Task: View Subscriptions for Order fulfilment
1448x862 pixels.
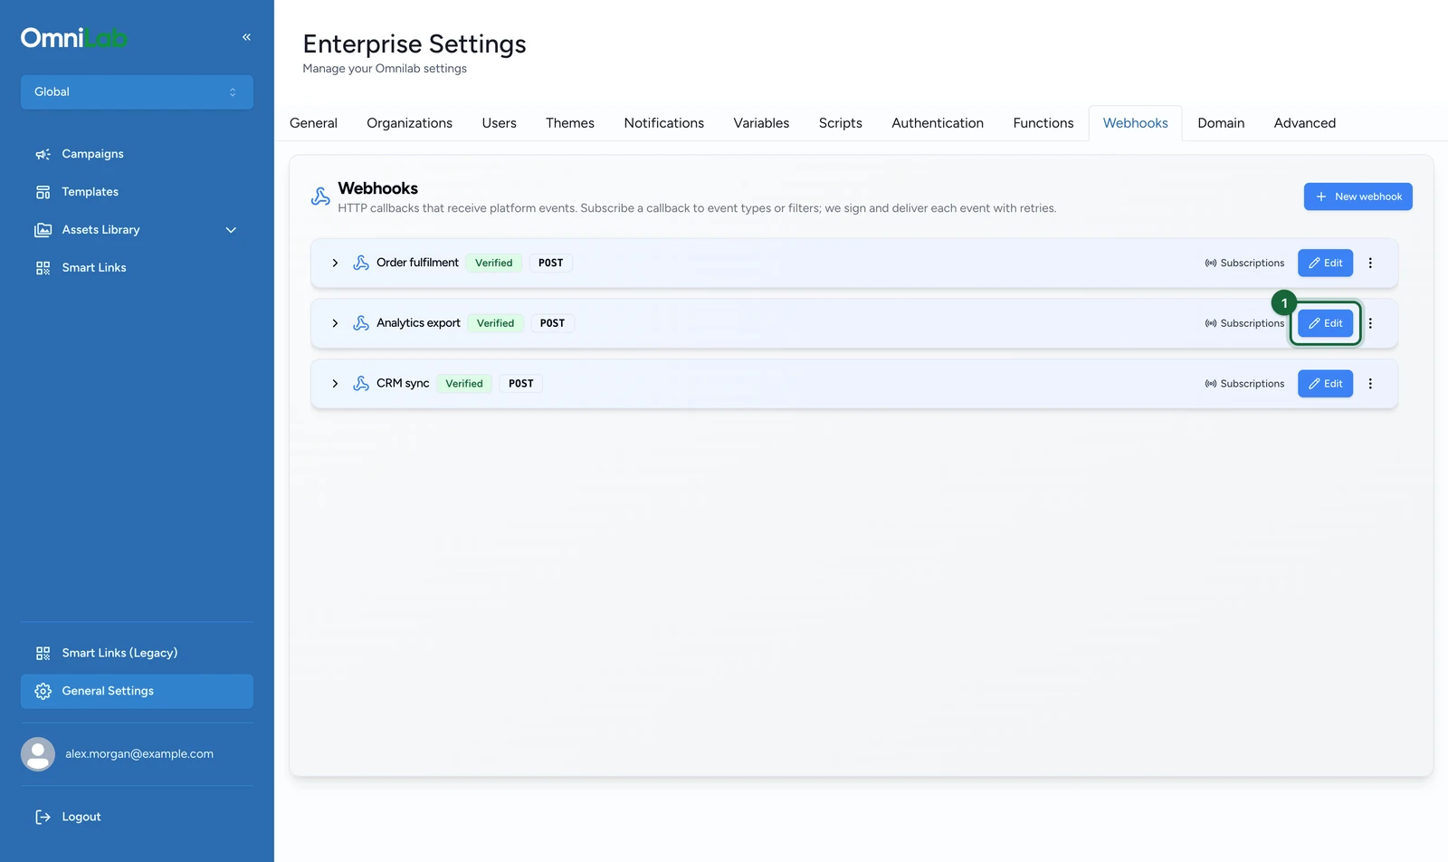Action: 1244,263
